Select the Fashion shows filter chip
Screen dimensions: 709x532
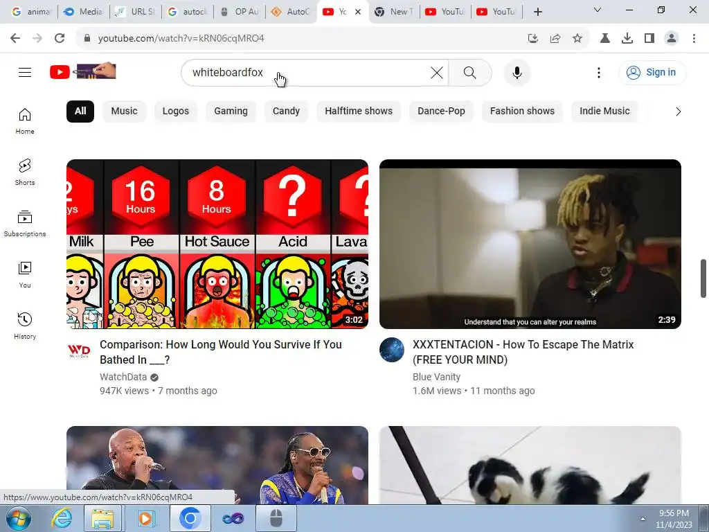click(522, 112)
